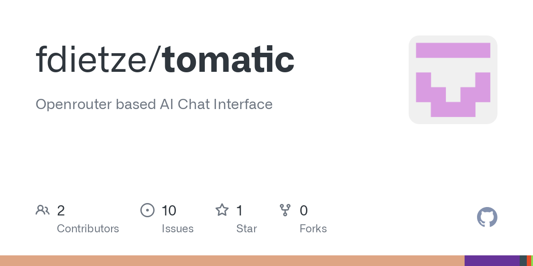This screenshot has height=266, width=533.
Task: Click the Openrouter based AI Chat Interface description
Action: tap(154, 105)
